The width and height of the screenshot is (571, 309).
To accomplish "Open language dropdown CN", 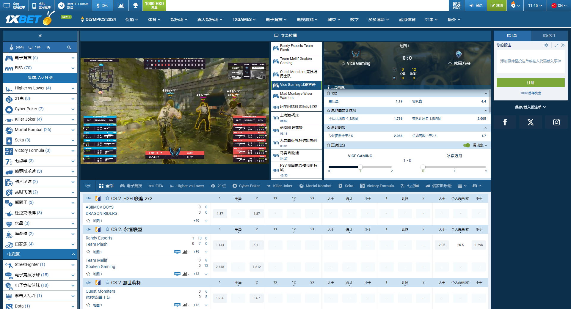I will tap(559, 5).
